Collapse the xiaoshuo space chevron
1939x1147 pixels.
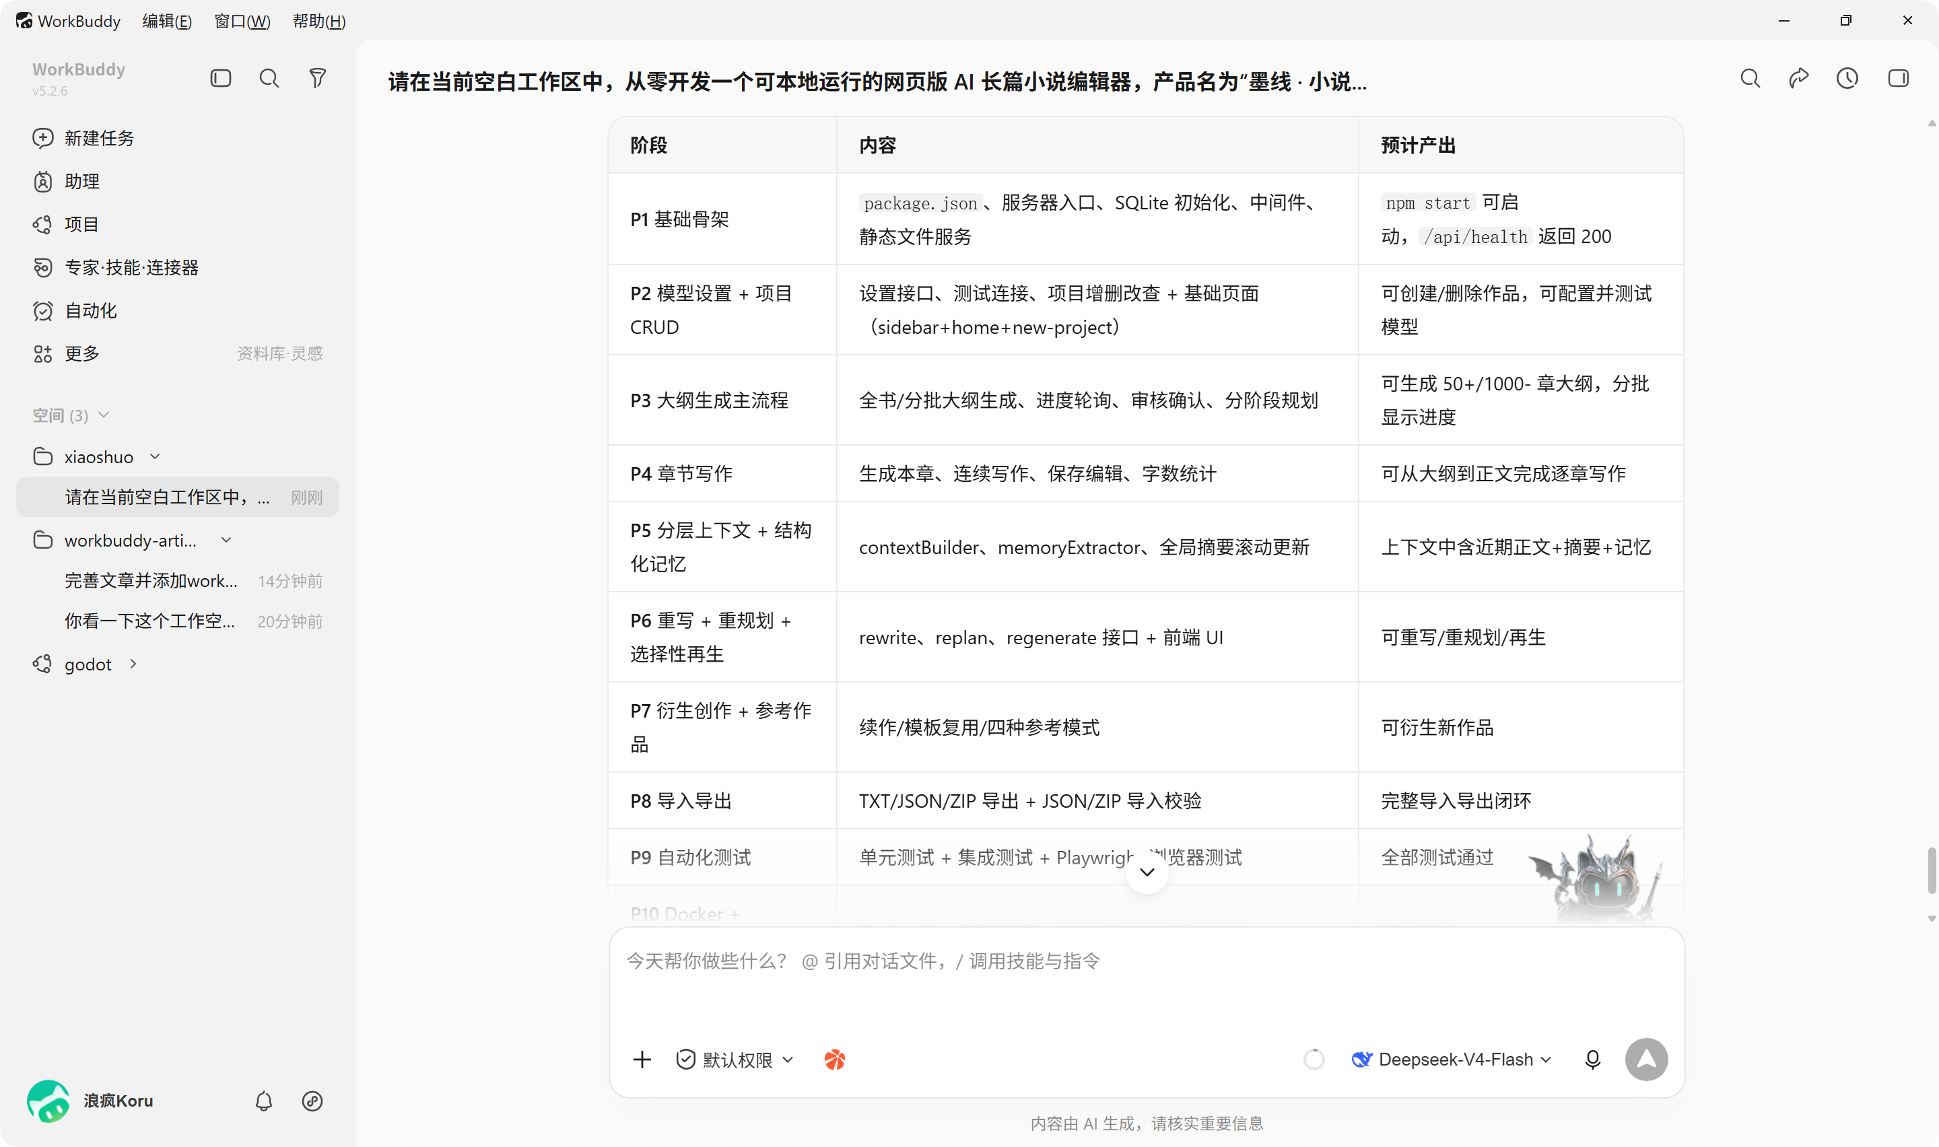coord(156,457)
